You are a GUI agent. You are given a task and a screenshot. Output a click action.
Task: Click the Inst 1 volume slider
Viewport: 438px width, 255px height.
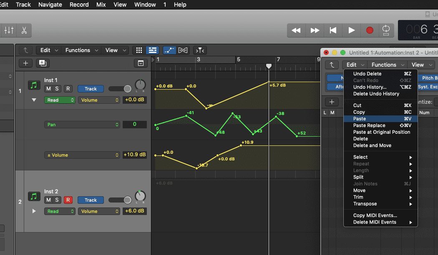(120, 89)
